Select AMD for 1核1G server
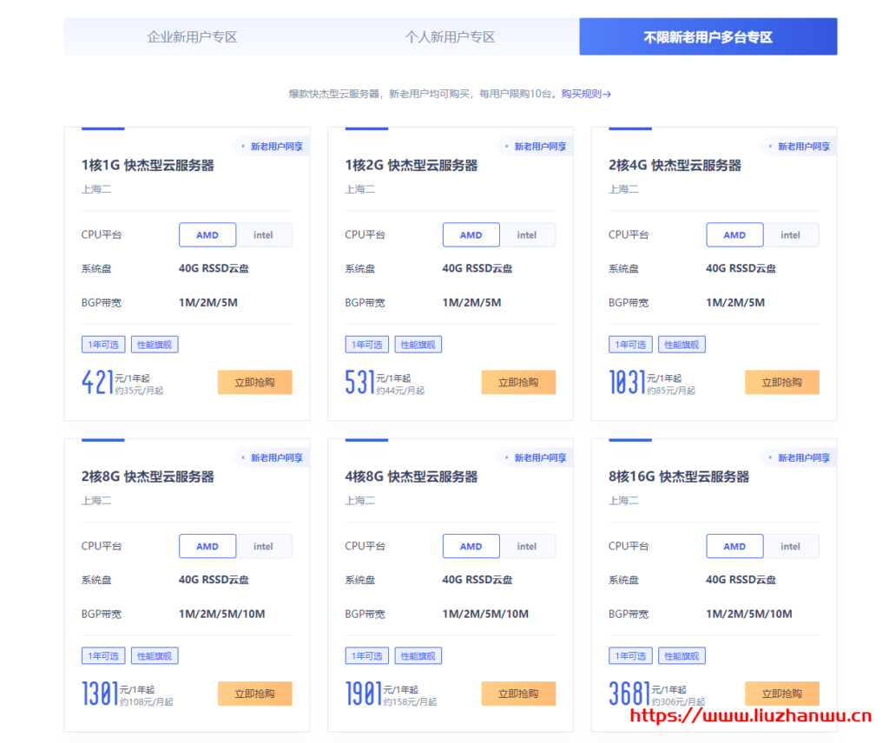 pos(207,235)
